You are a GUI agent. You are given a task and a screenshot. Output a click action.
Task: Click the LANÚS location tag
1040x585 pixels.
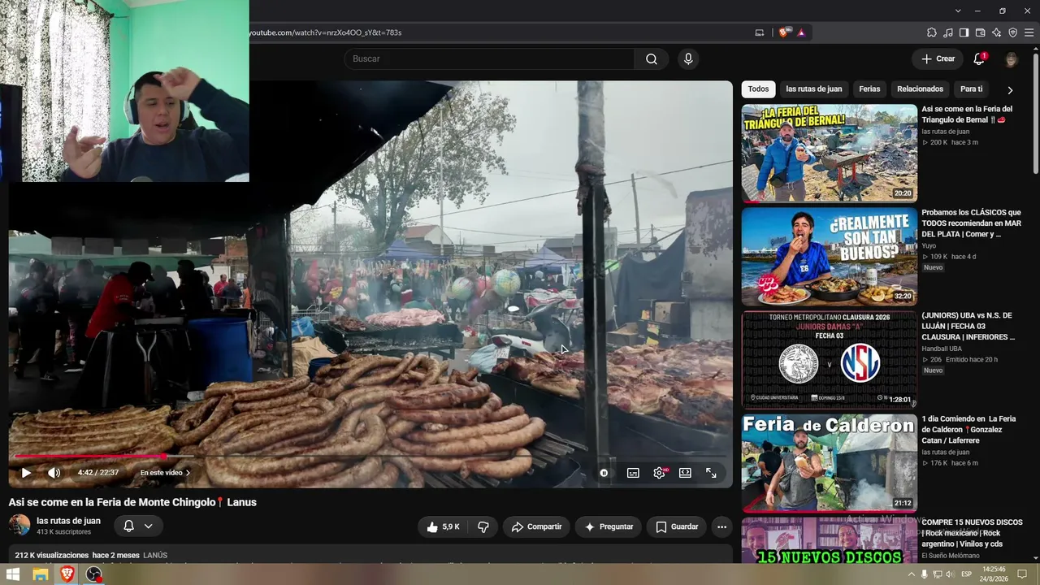point(155,556)
